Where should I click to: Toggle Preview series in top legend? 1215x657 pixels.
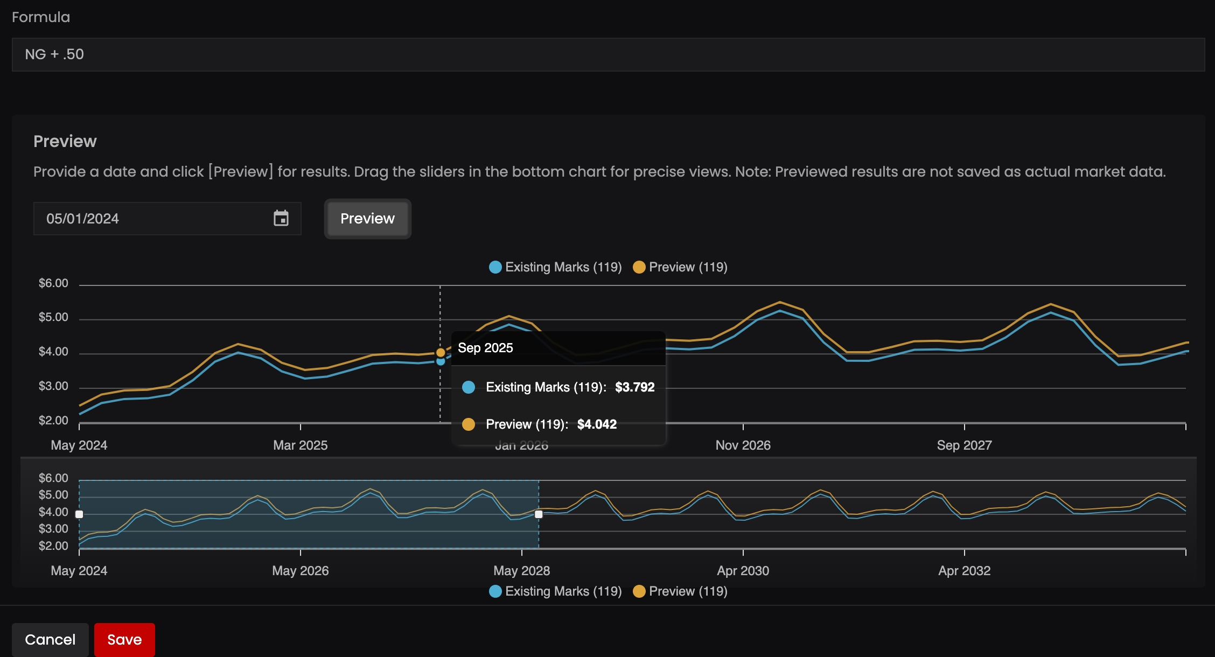(x=688, y=267)
